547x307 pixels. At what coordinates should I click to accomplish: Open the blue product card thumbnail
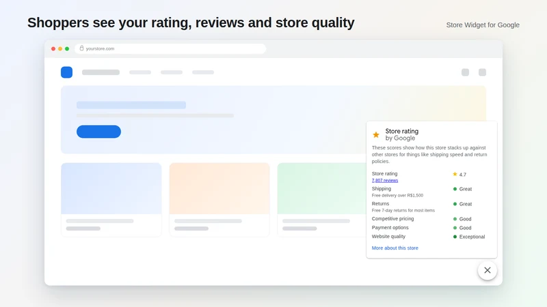coord(111,188)
